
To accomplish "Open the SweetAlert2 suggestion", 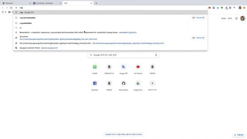I will click(110, 32).
